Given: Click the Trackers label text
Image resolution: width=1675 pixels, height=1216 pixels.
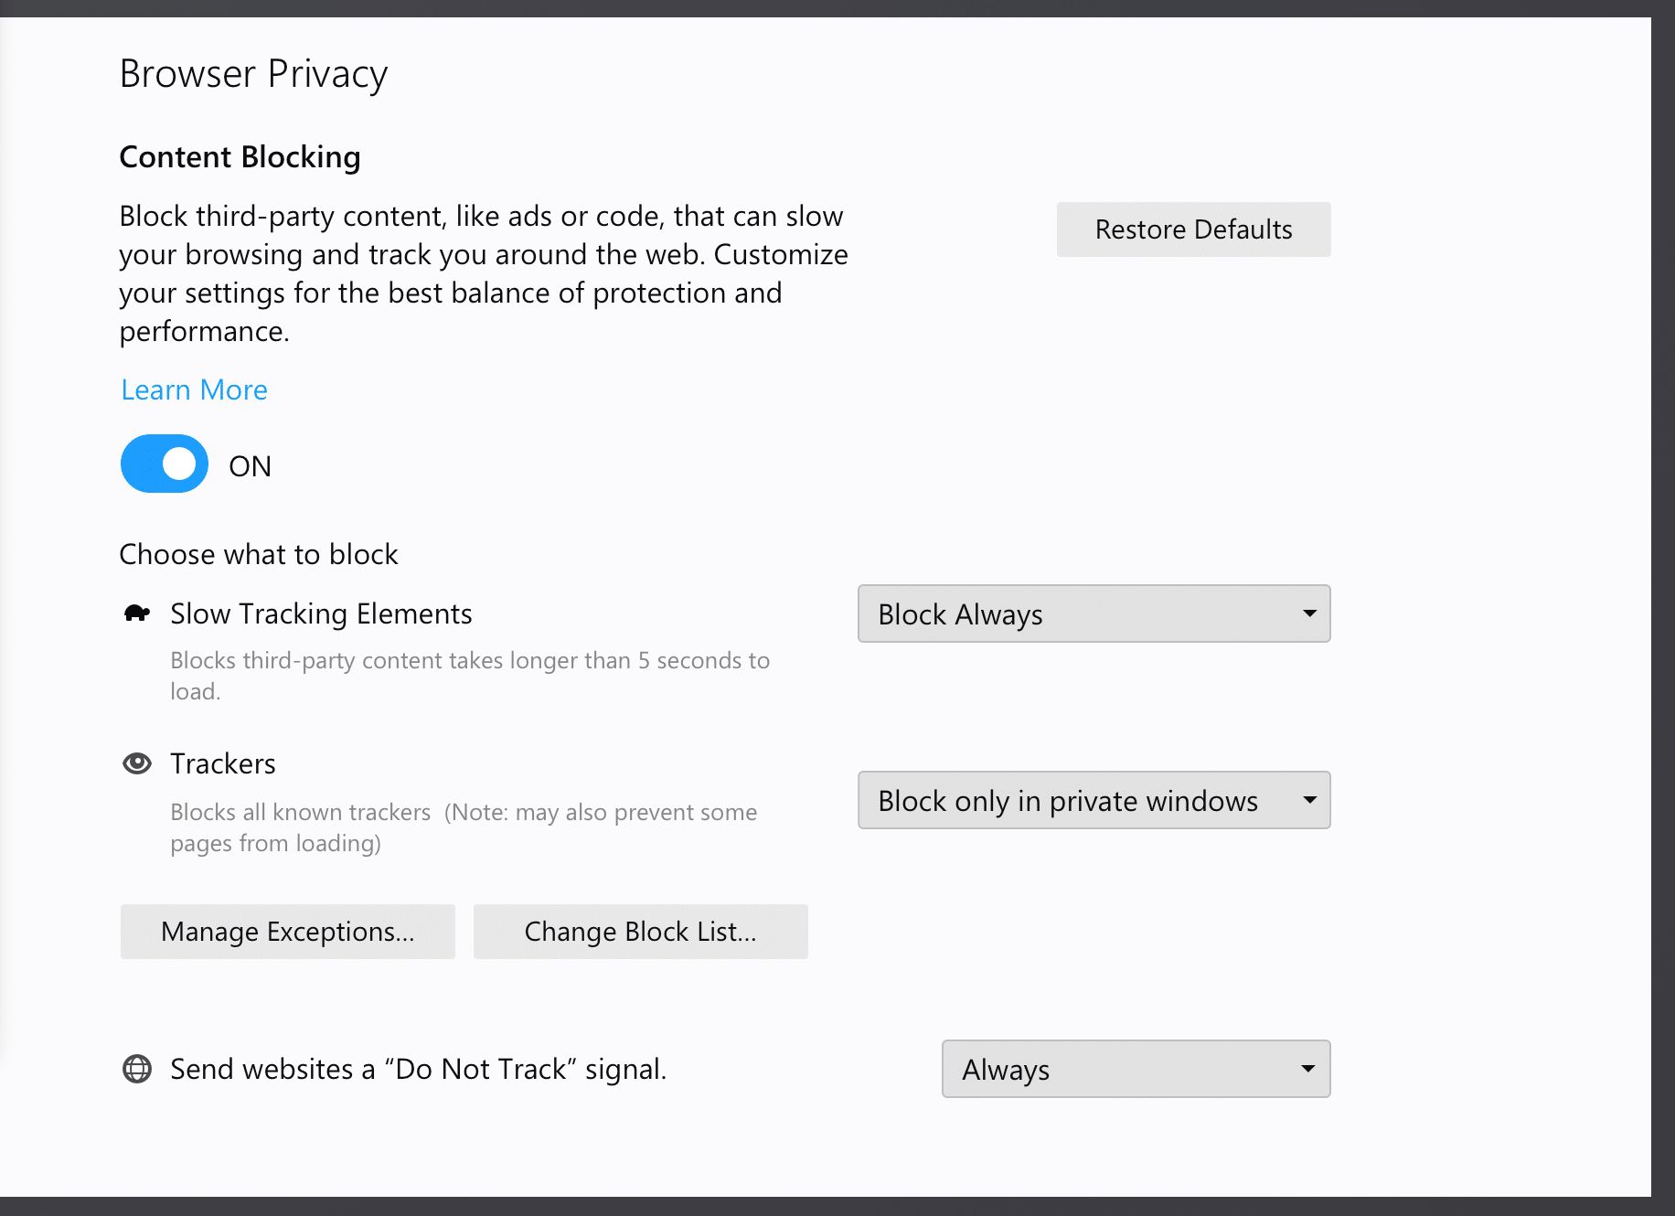Looking at the screenshot, I should pyautogui.click(x=223, y=763).
